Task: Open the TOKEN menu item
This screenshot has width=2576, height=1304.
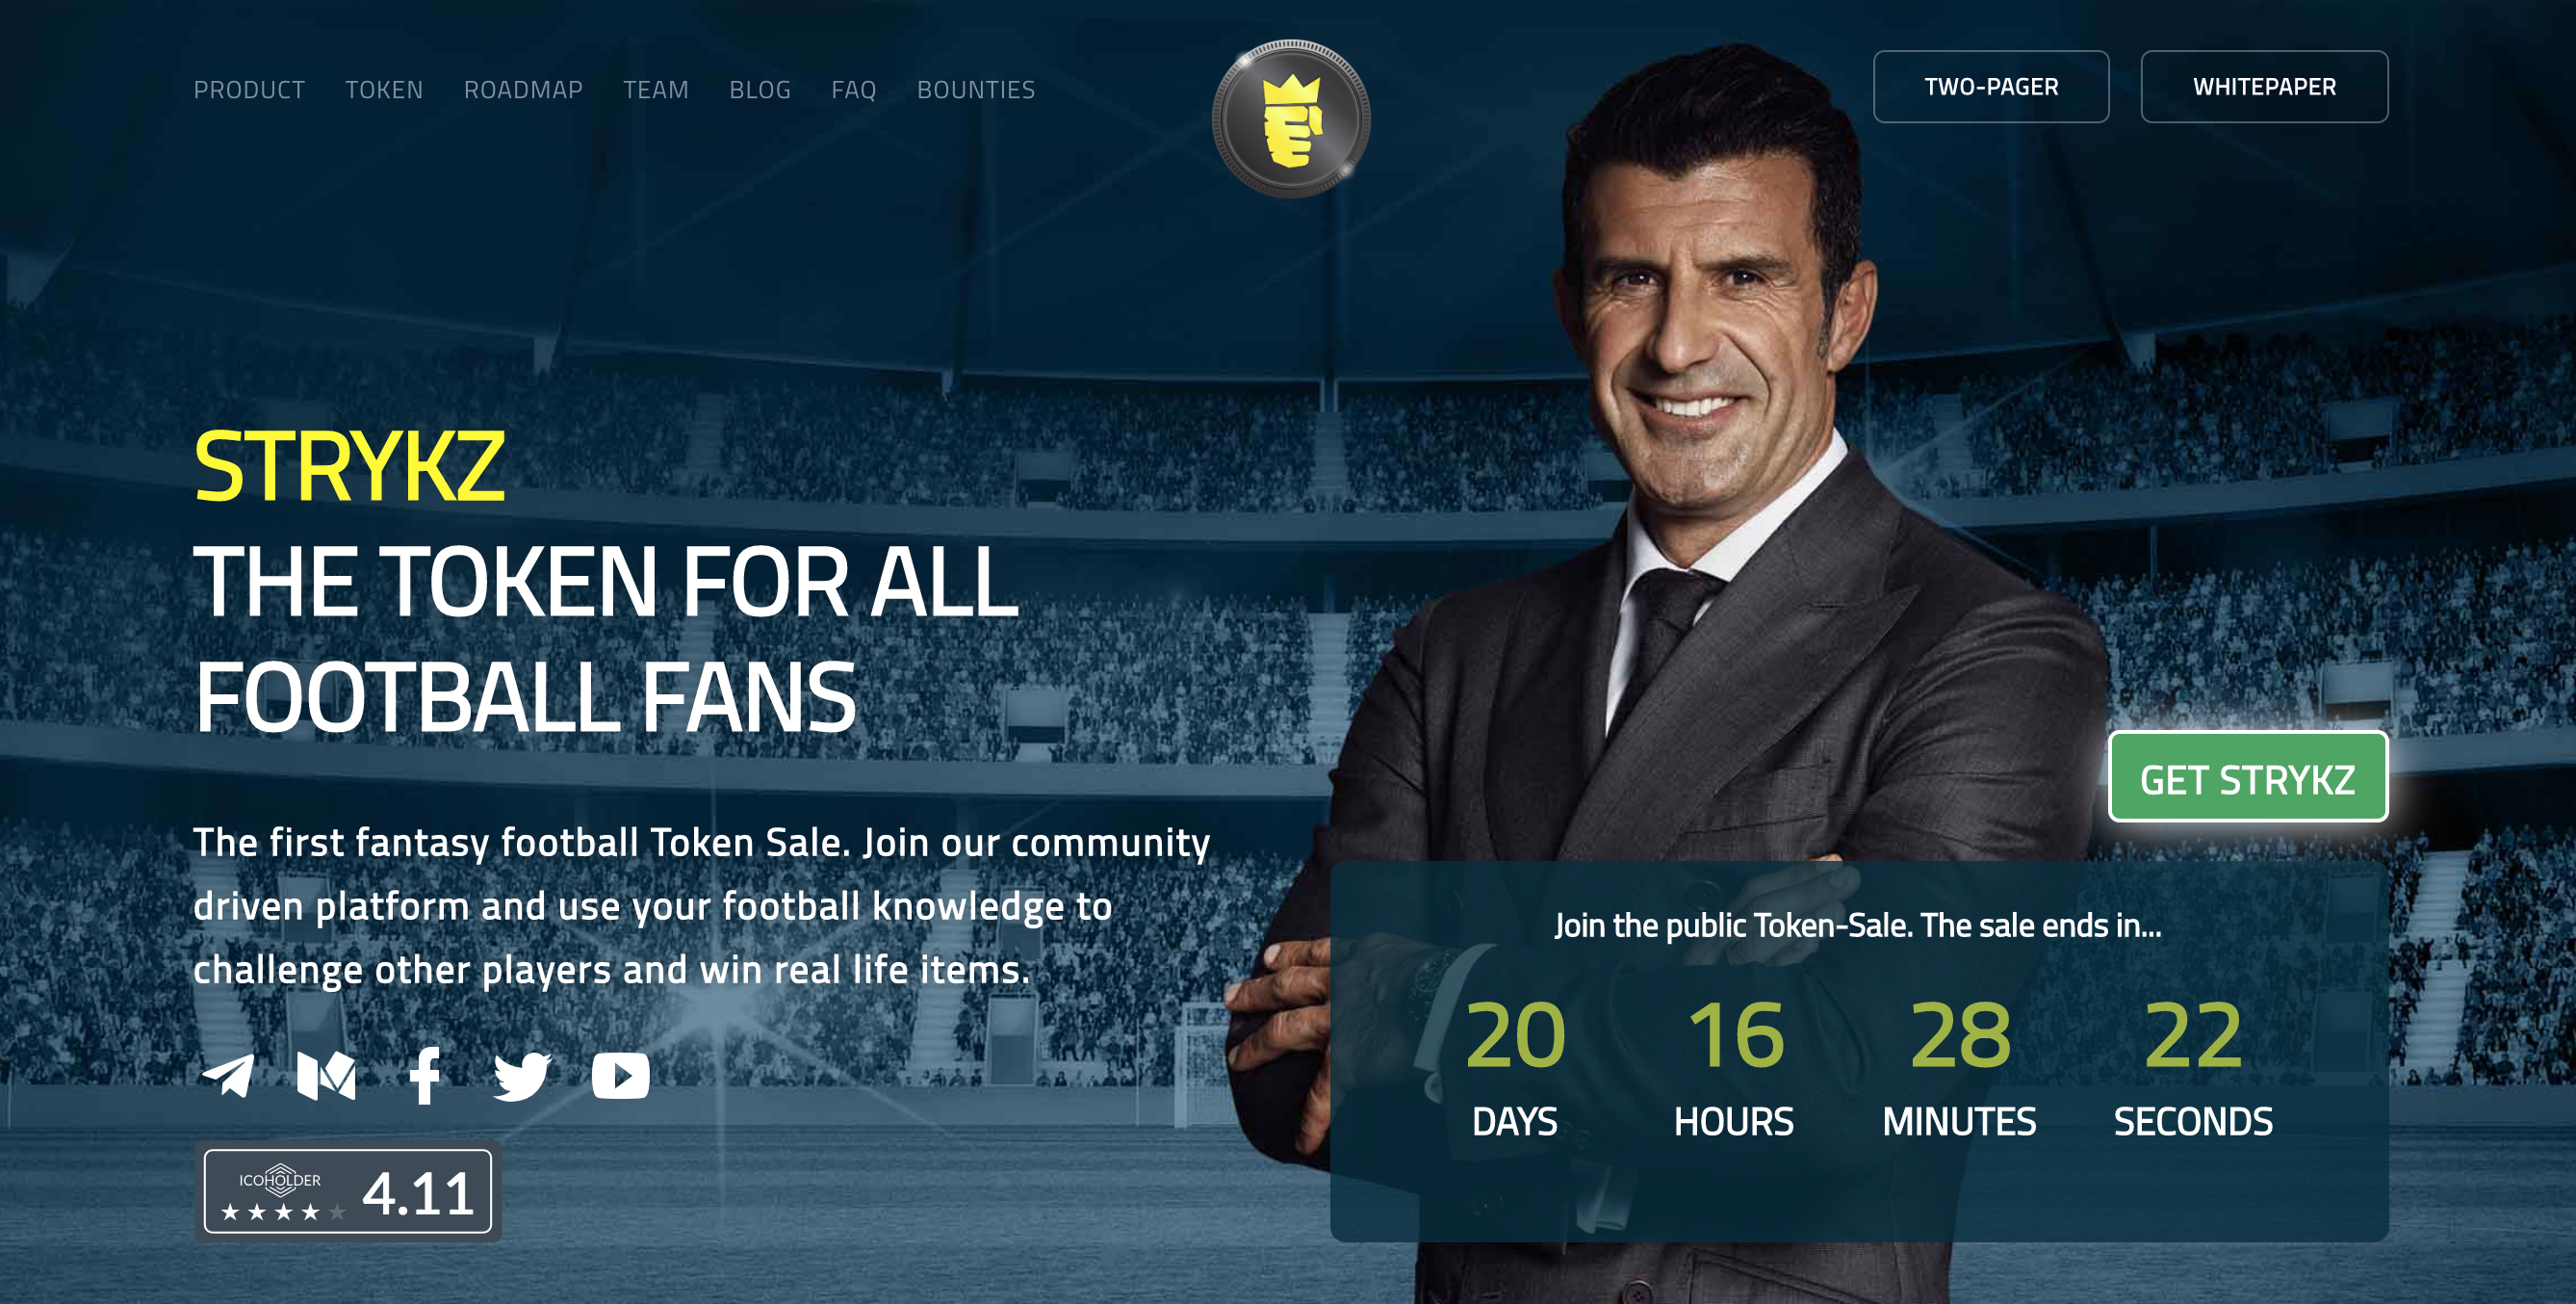Action: (x=384, y=91)
